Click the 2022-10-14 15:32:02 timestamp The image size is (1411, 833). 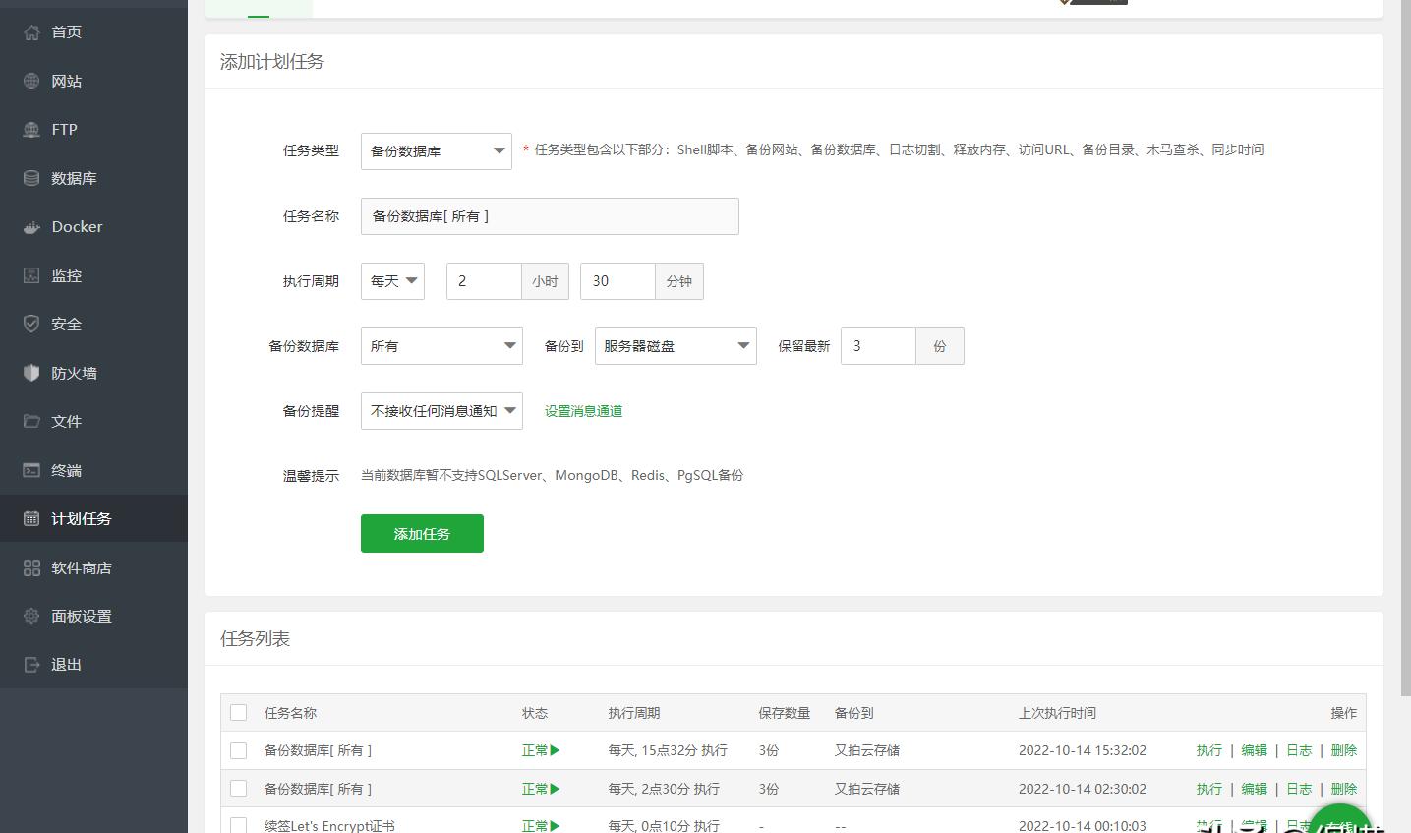coord(1083,750)
